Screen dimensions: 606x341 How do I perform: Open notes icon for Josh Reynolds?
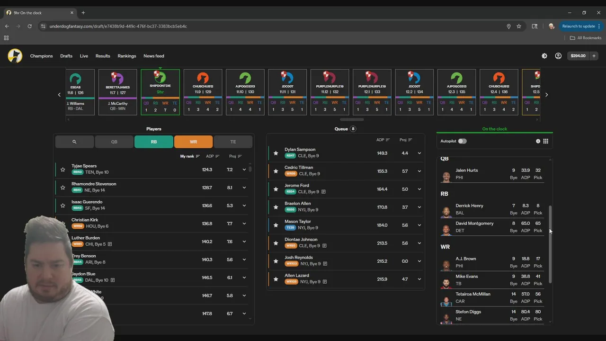325,264
